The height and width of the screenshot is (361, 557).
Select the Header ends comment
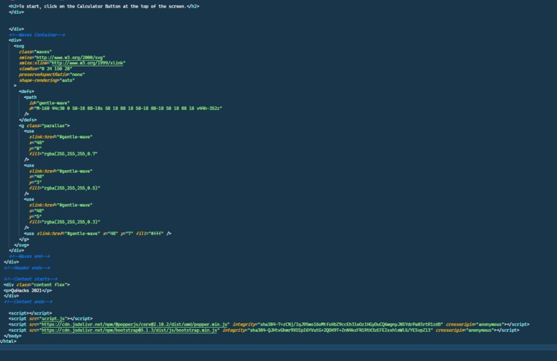(27, 268)
